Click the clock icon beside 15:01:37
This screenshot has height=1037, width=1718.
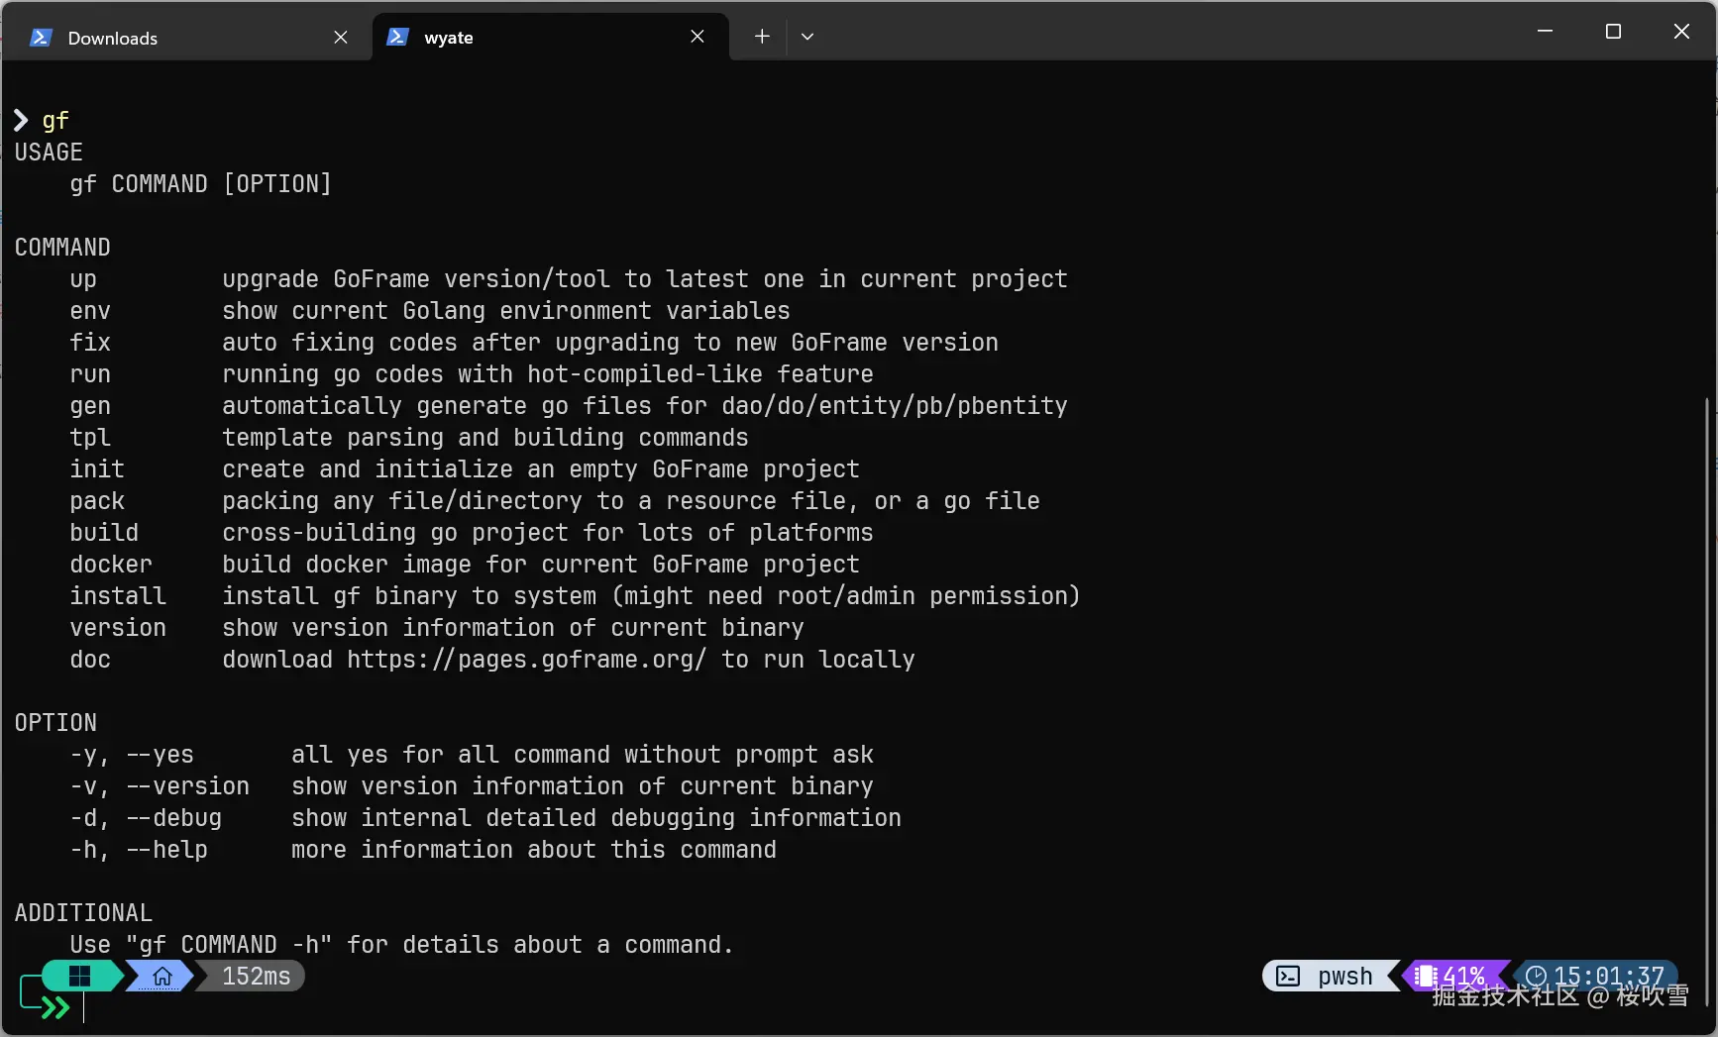point(1536,977)
